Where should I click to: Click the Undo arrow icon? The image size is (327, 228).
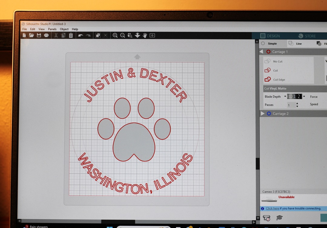[80, 35]
